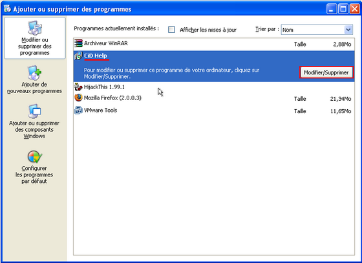Select the Archiveur WinRAR icon
Image resolution: width=362 pixels, height=263 pixels.
(78, 43)
